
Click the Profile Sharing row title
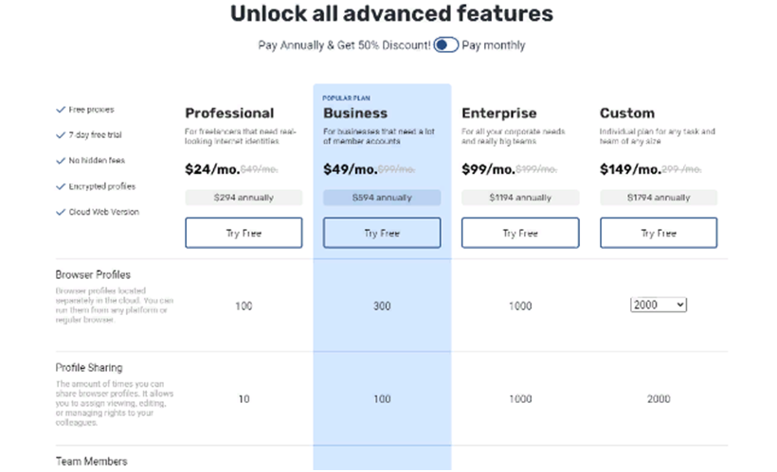point(89,367)
